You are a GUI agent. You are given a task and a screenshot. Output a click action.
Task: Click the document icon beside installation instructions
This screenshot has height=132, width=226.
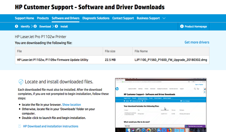[20, 126]
